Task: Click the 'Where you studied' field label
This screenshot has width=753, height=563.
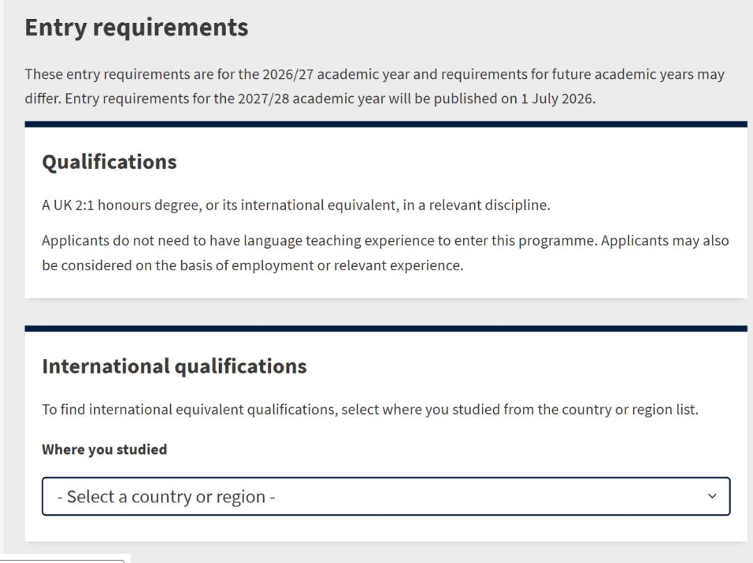Action: (105, 449)
